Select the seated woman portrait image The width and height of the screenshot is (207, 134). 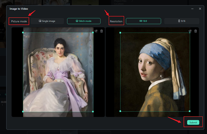pyautogui.click(x=58, y=72)
